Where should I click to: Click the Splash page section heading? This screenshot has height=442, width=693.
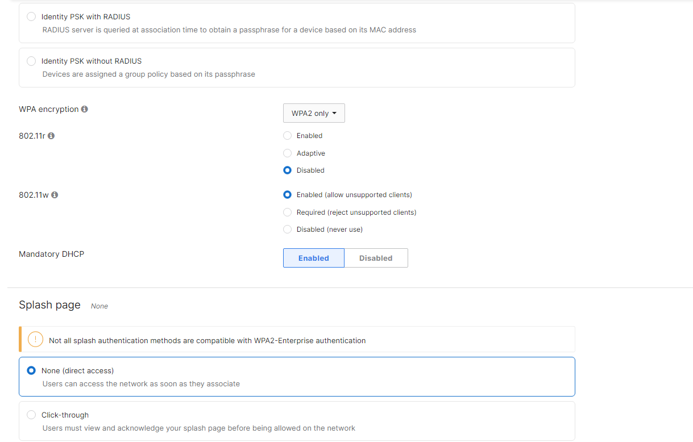click(49, 305)
